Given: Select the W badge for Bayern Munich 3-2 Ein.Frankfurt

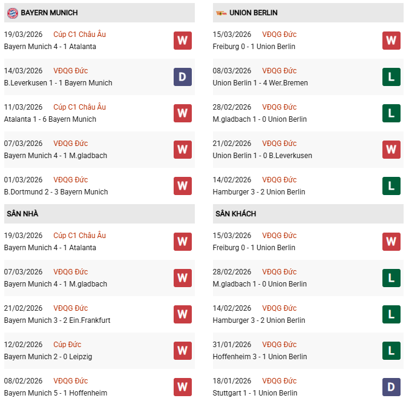Looking at the screenshot, I should pos(183,314).
